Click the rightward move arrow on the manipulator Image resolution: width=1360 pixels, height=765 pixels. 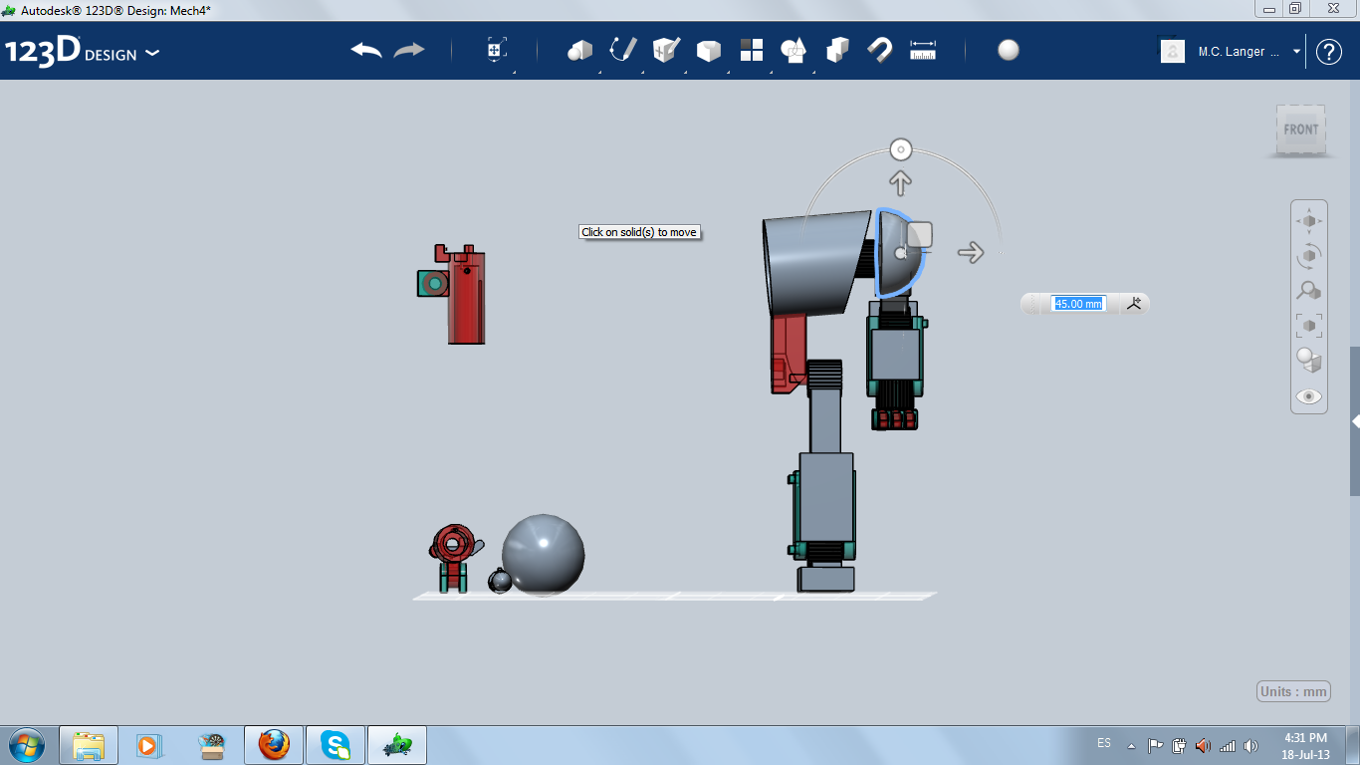pyautogui.click(x=971, y=253)
